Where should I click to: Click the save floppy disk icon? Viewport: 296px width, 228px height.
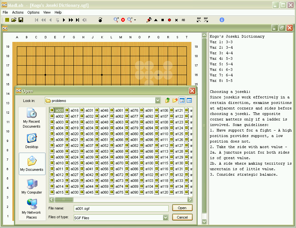click(21, 20)
